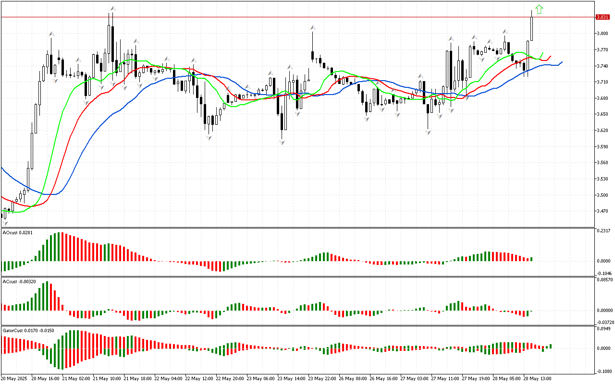
Task: Select the down fractal below the first candle at far left
Action: pos(5,223)
